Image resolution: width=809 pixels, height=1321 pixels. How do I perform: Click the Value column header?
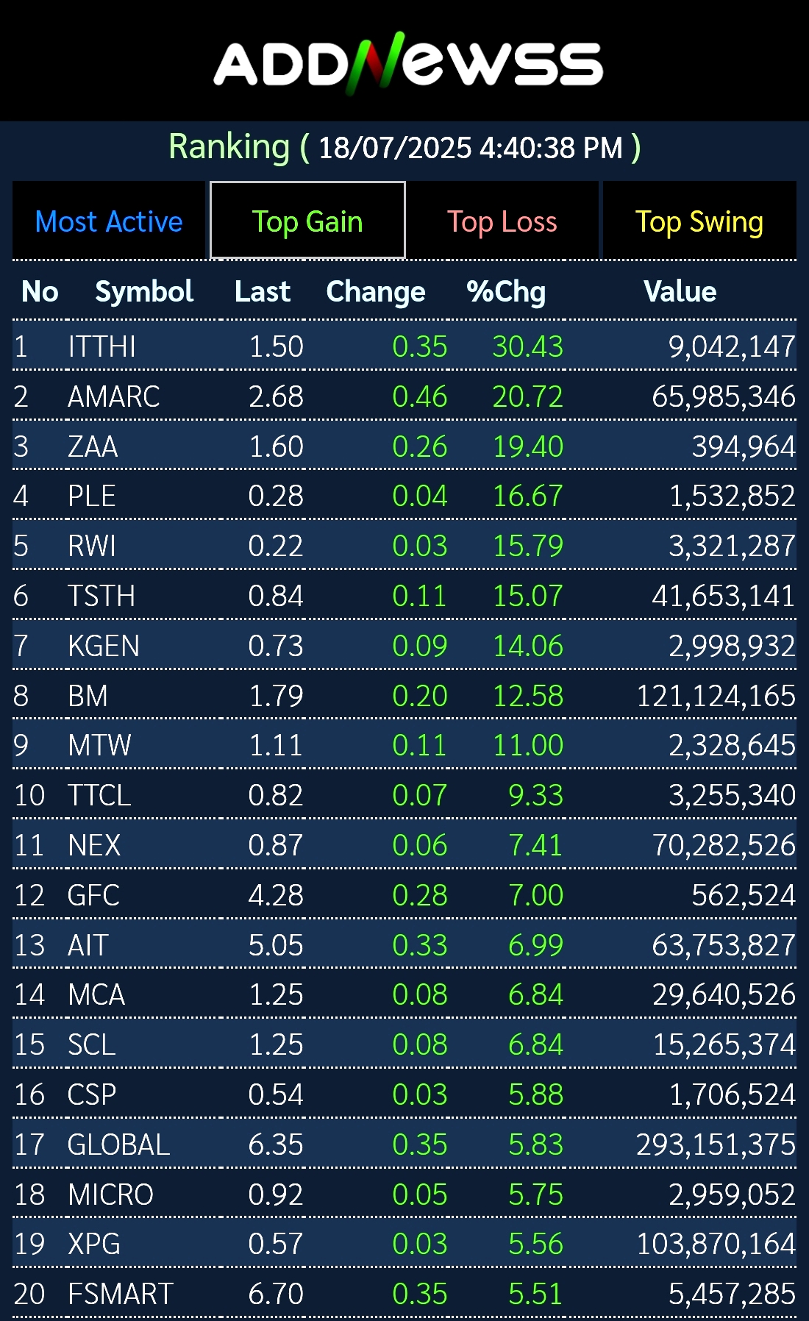(x=680, y=292)
